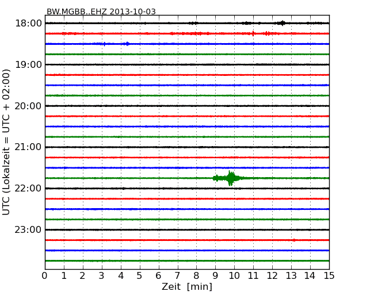Click the 19:00 time label
Viewport: 374px width, 299px height.
coord(28,64)
